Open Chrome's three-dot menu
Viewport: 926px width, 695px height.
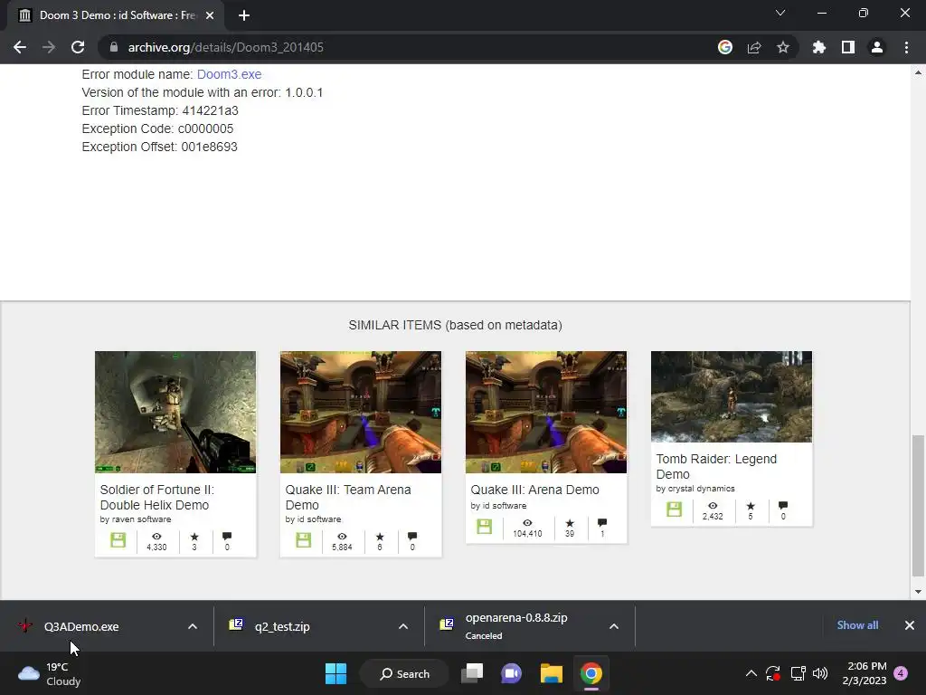[906, 47]
